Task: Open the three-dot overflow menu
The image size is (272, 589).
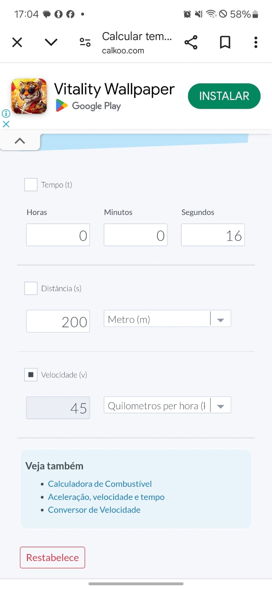Action: [256, 42]
